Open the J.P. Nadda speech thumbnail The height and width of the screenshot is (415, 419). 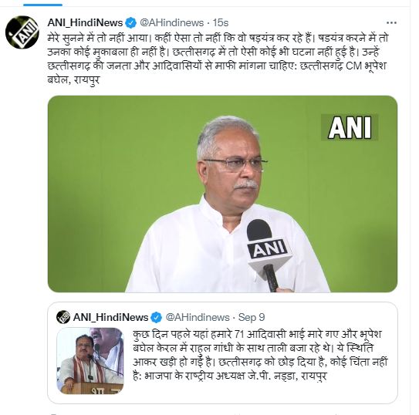pyautogui.click(x=90, y=361)
